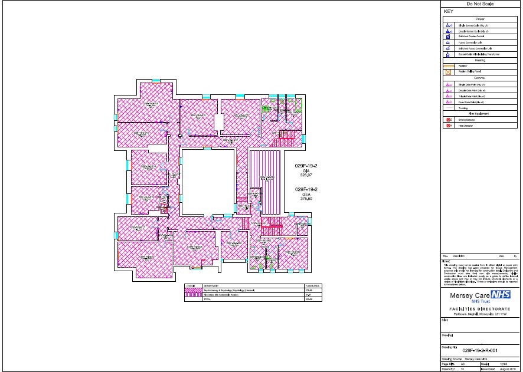Click the 029F-19-2 GEA area label

click(x=306, y=193)
